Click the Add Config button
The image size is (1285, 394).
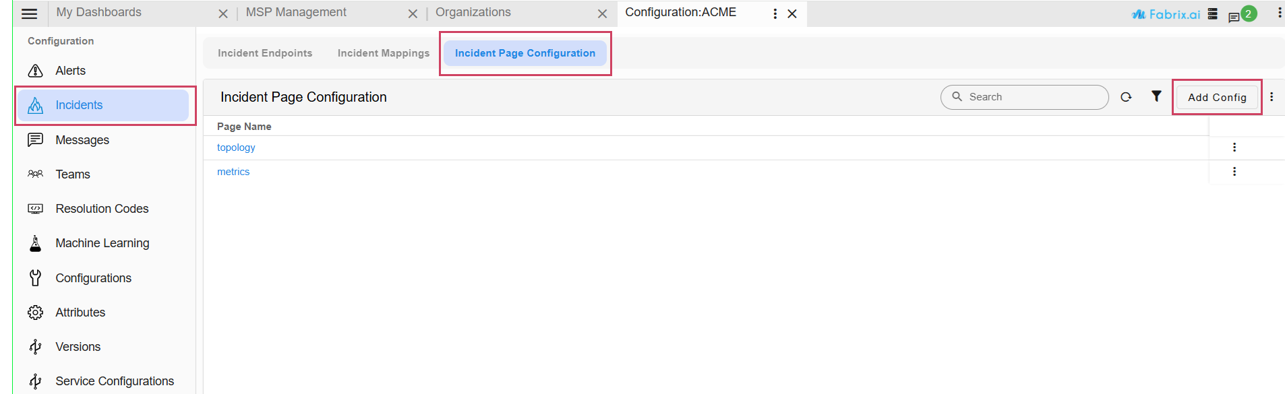(x=1216, y=98)
